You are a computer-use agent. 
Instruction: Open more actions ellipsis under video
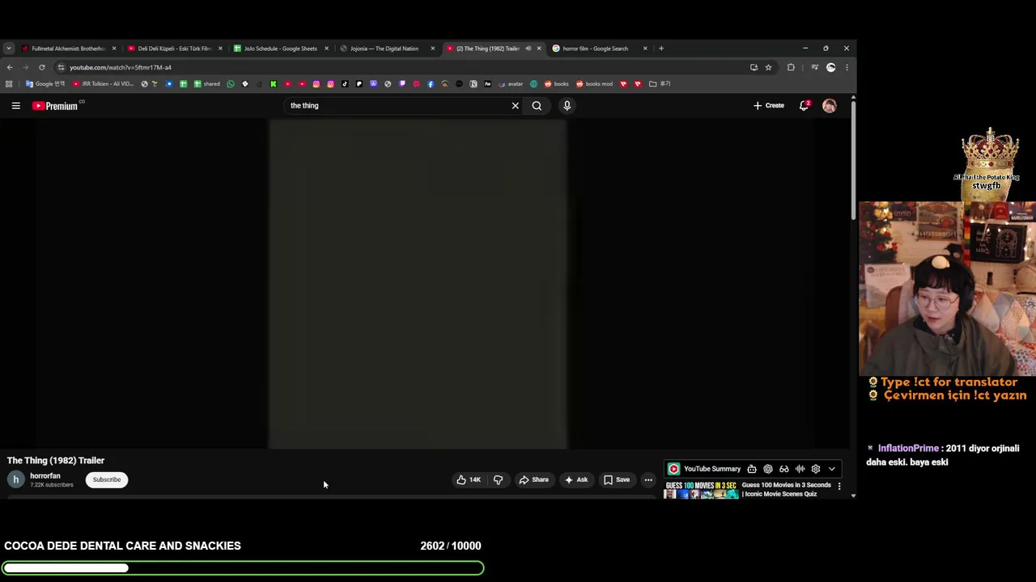648,480
